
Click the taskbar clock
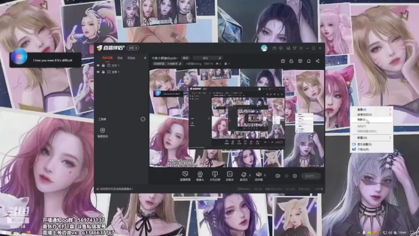coord(403,232)
